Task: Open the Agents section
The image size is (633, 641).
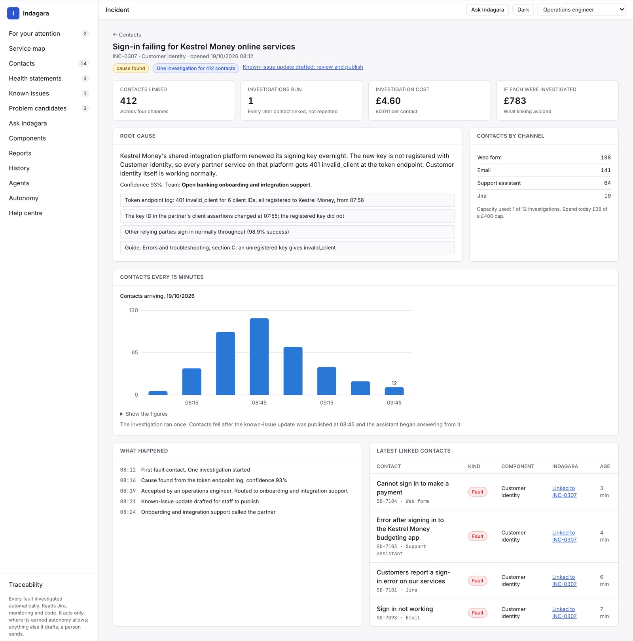Action: tap(49, 183)
